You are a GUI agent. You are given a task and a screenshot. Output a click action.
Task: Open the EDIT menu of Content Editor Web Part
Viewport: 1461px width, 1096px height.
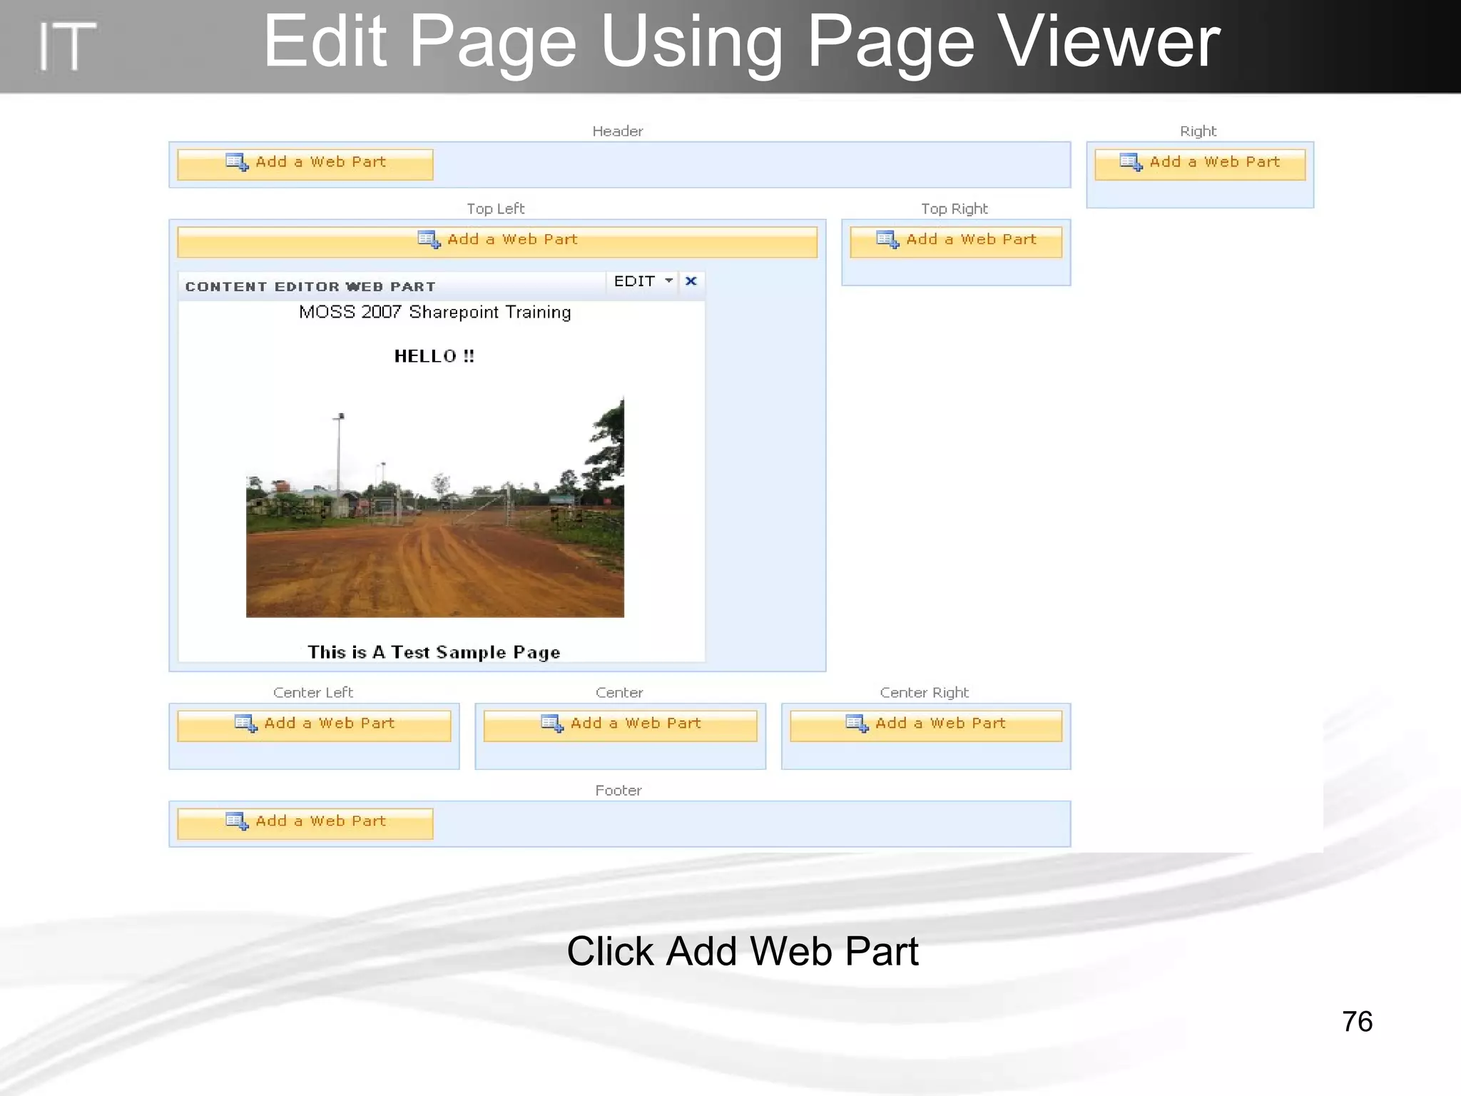(x=643, y=281)
